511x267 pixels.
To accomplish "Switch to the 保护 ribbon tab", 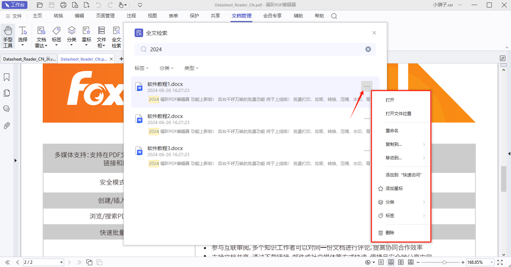I will coord(194,16).
